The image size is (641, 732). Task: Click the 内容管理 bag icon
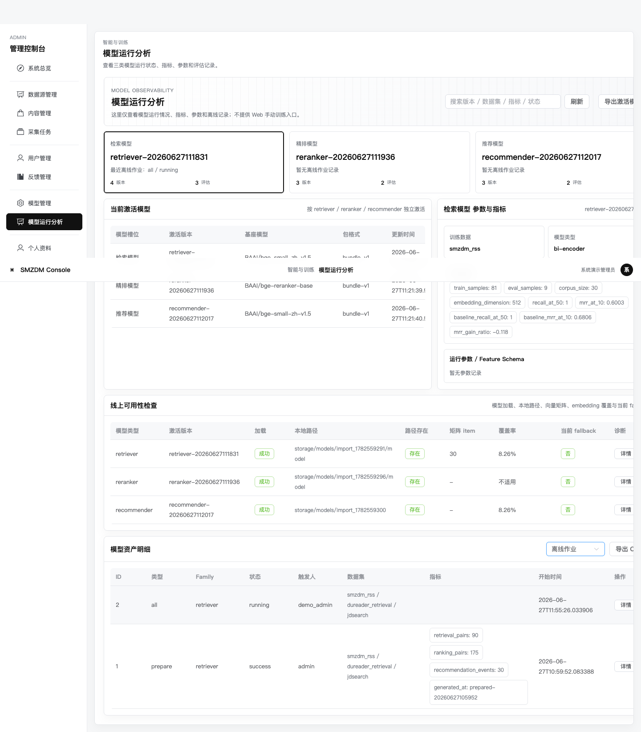click(x=20, y=113)
